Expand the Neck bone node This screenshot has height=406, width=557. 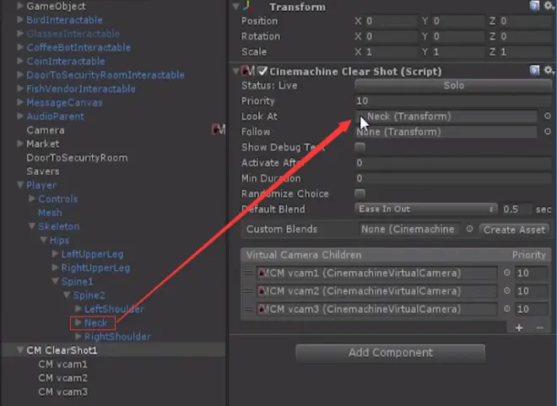(78, 322)
